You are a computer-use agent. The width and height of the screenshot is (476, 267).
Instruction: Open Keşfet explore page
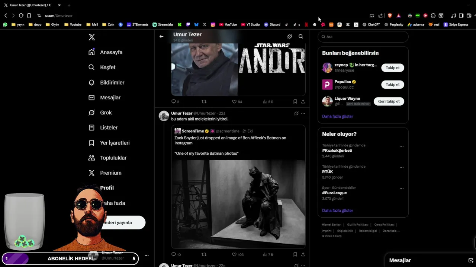(x=102, y=67)
